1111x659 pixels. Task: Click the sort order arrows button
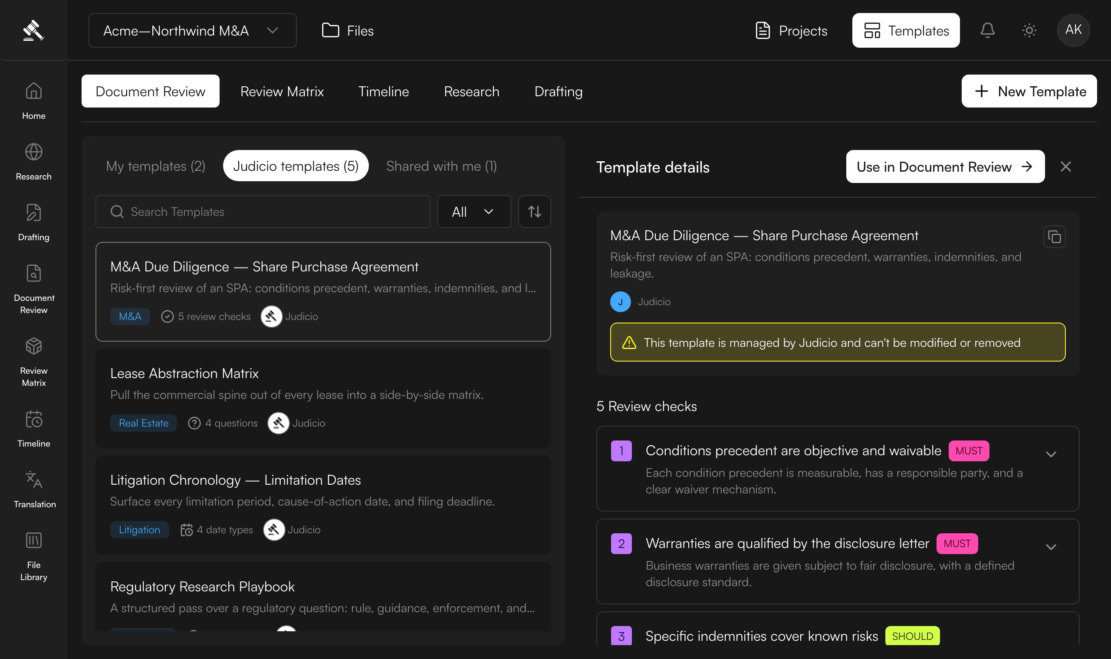(534, 212)
